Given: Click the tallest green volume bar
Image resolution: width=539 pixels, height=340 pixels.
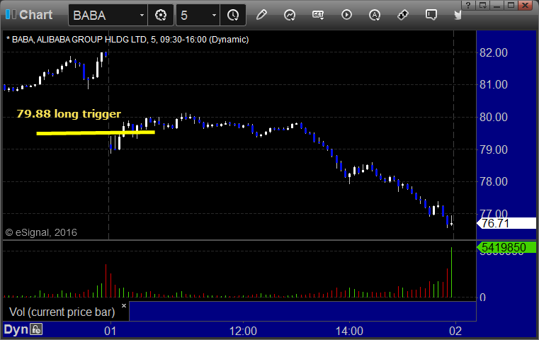Looking at the screenshot, I should [x=451, y=272].
